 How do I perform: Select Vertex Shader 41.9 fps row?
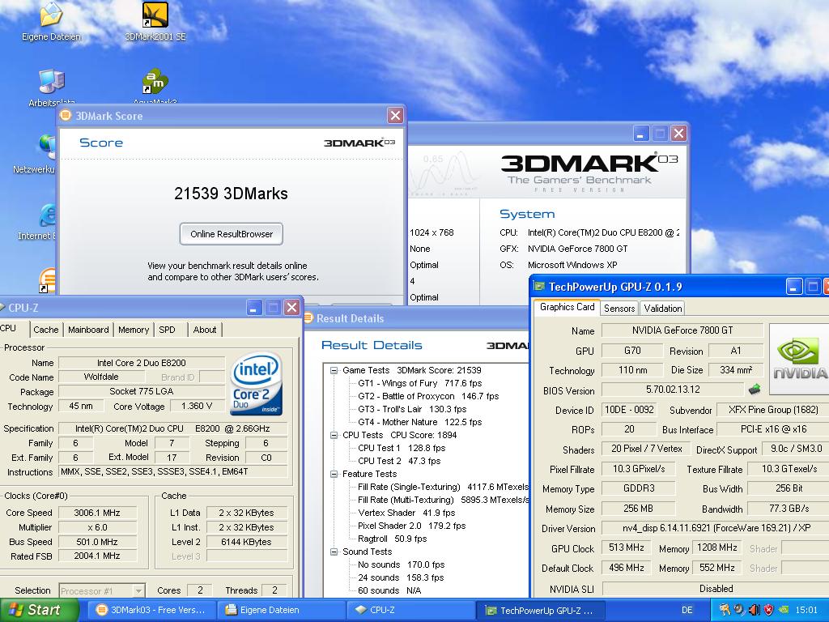pos(406,513)
